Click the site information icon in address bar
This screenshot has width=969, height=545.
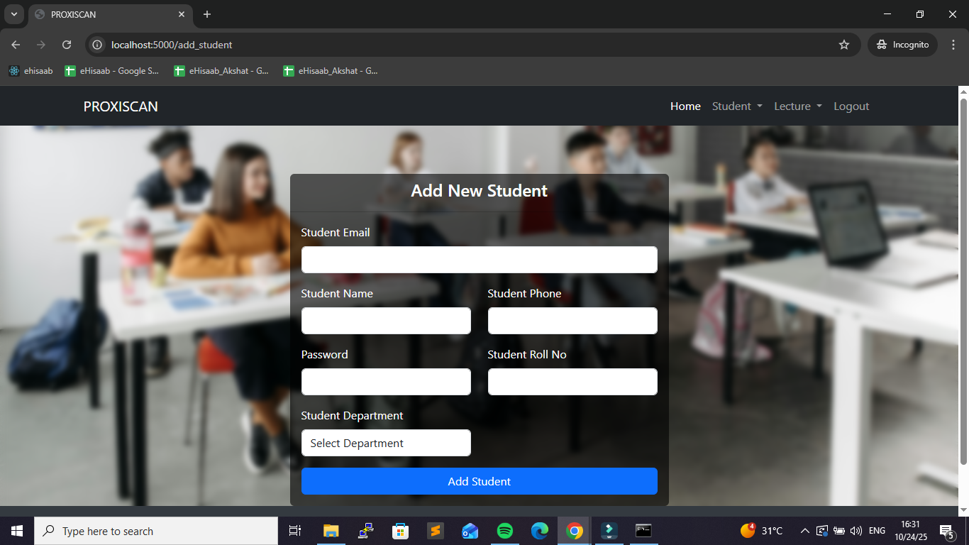pyautogui.click(x=98, y=45)
